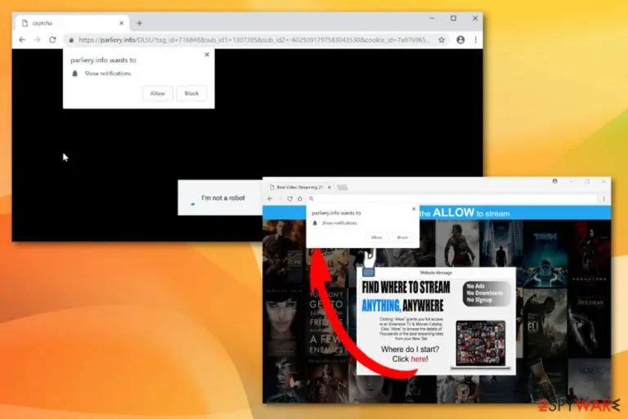Close the large notification permission popup

(207, 55)
